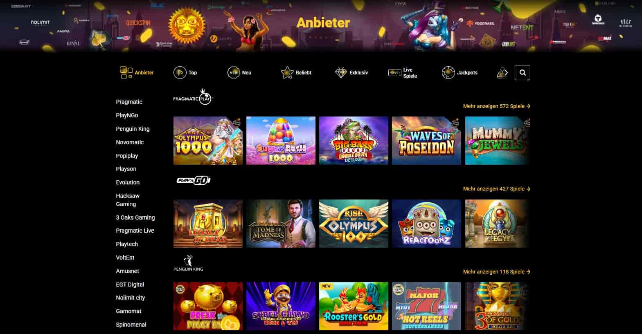Expand category bar with arrow icon
The height and width of the screenshot is (334, 642).
point(502,73)
